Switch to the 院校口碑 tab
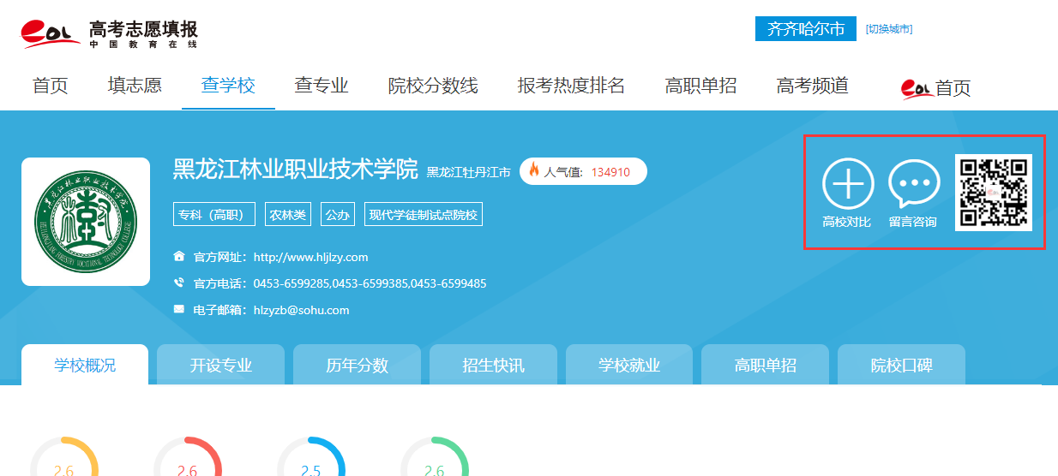The height and width of the screenshot is (476, 1058). point(901,365)
